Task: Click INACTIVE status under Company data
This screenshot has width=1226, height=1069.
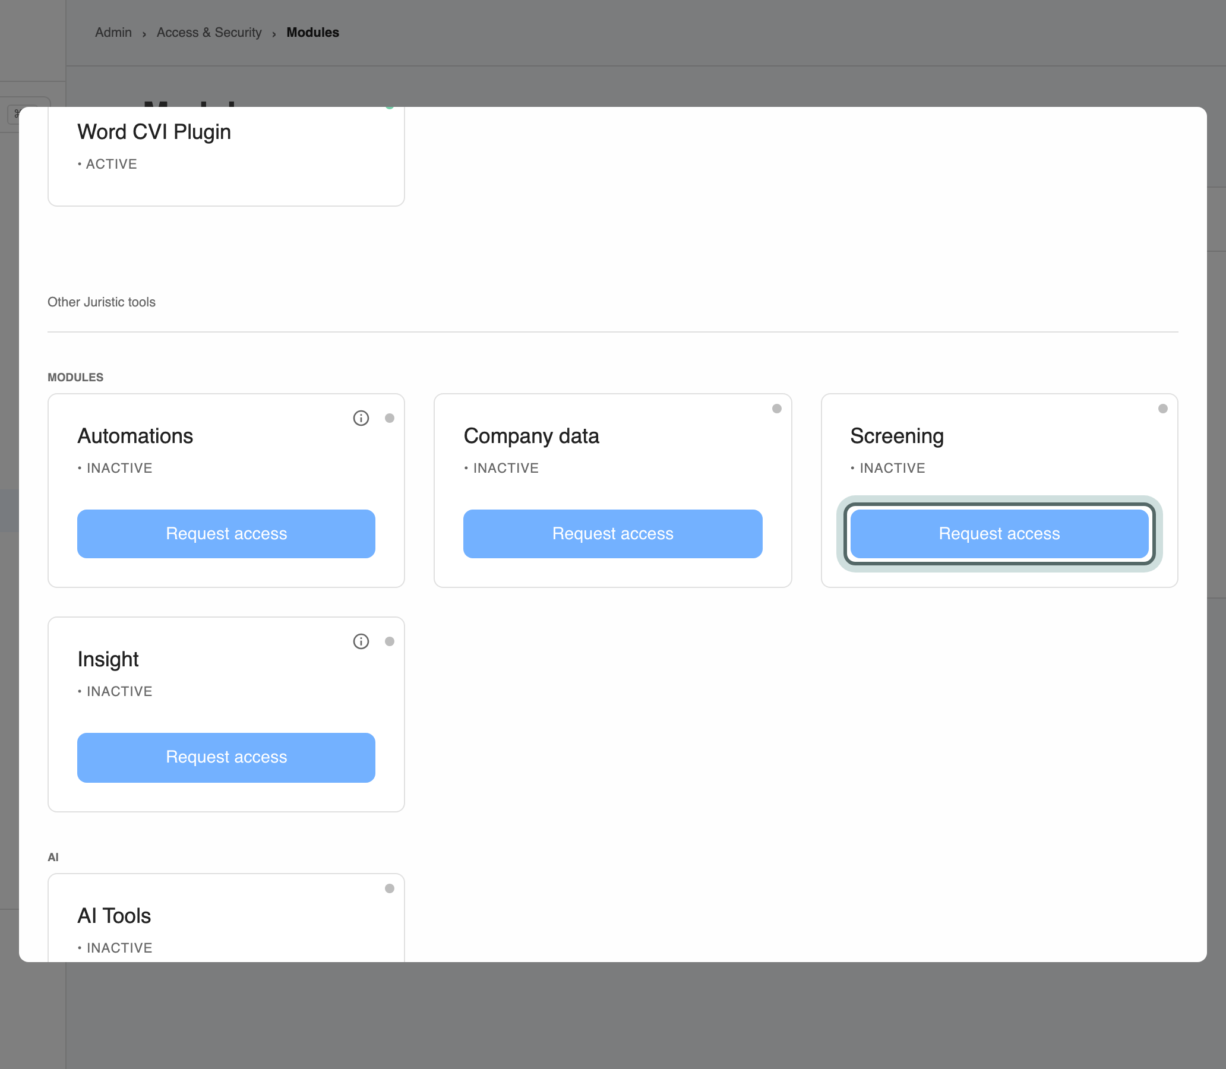Action: click(x=502, y=469)
